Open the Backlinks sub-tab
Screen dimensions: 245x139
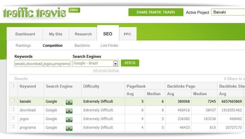[x=82, y=45]
